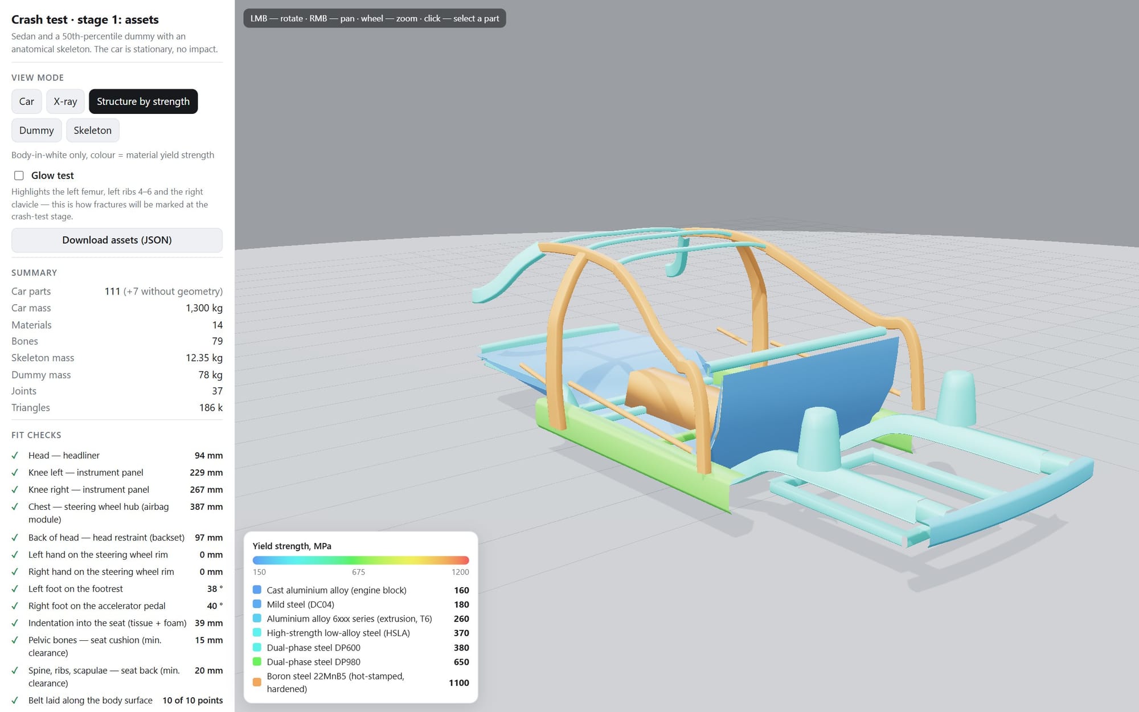Screen dimensions: 1139x712
Task: Click the Mild steel (DC04) swatch
Action: [x=257, y=604]
